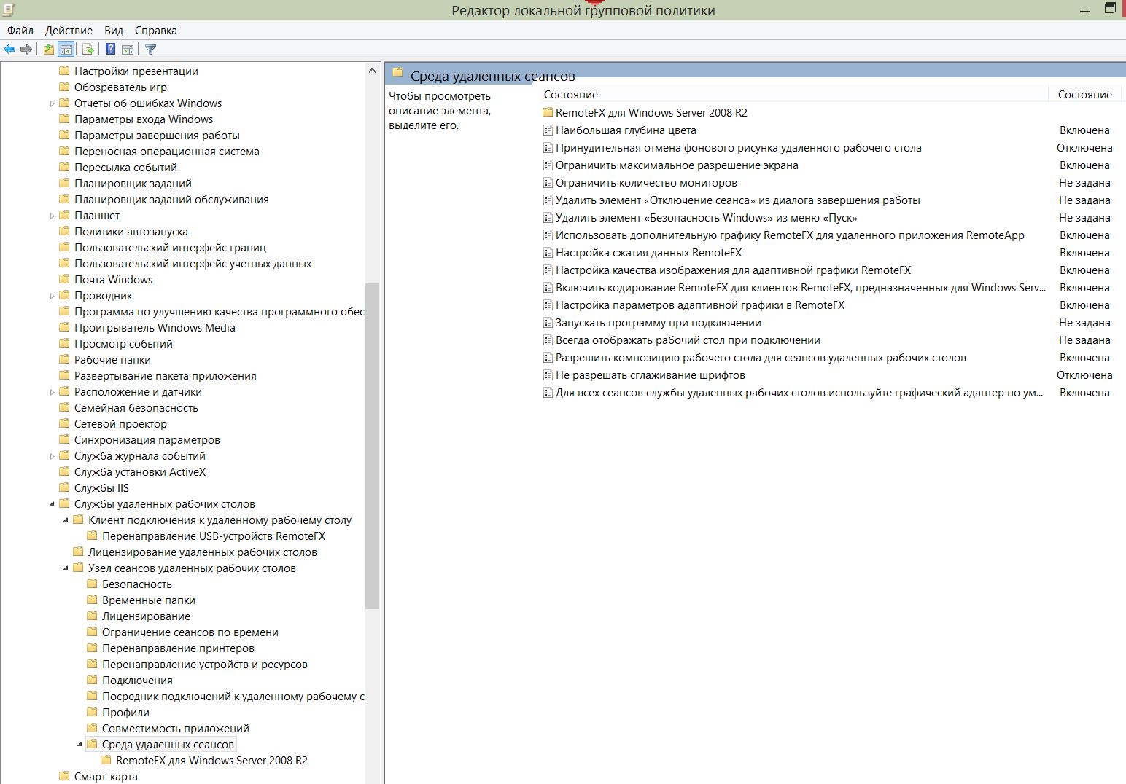Collapse the Службы удаленных рабочих столов node
Screen dimensions: 1126x784
tap(52, 504)
